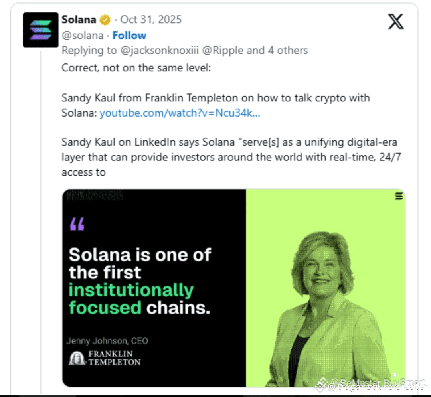Click the small Solana logo in image corner

[x=399, y=196]
